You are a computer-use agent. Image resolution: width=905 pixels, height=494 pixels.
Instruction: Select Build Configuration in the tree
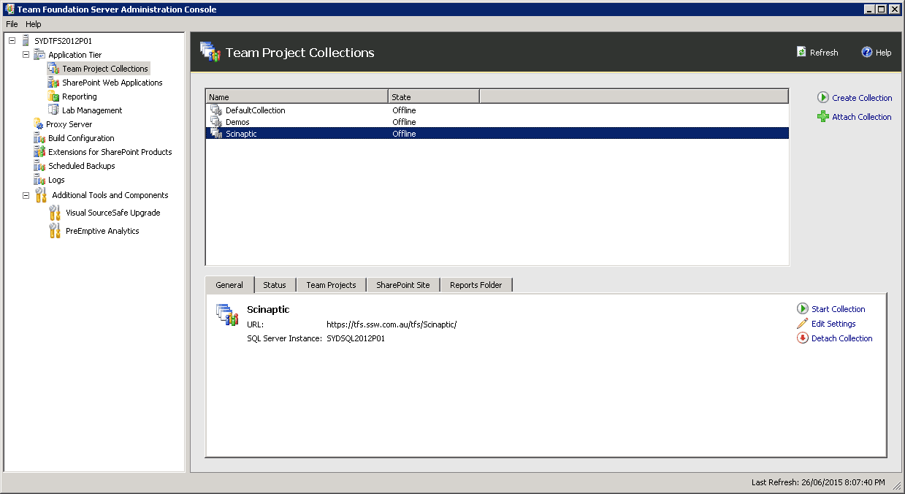pos(81,138)
